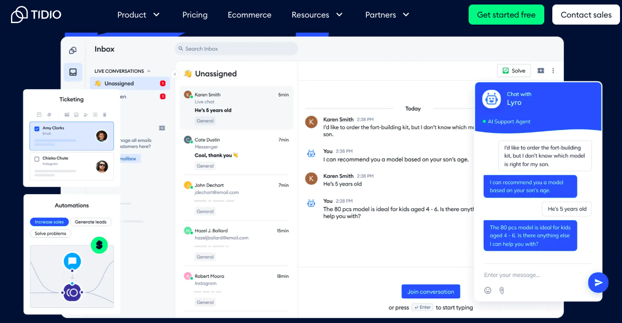Open the emoji picker in the message composer
The image size is (622, 323).
[x=488, y=290]
